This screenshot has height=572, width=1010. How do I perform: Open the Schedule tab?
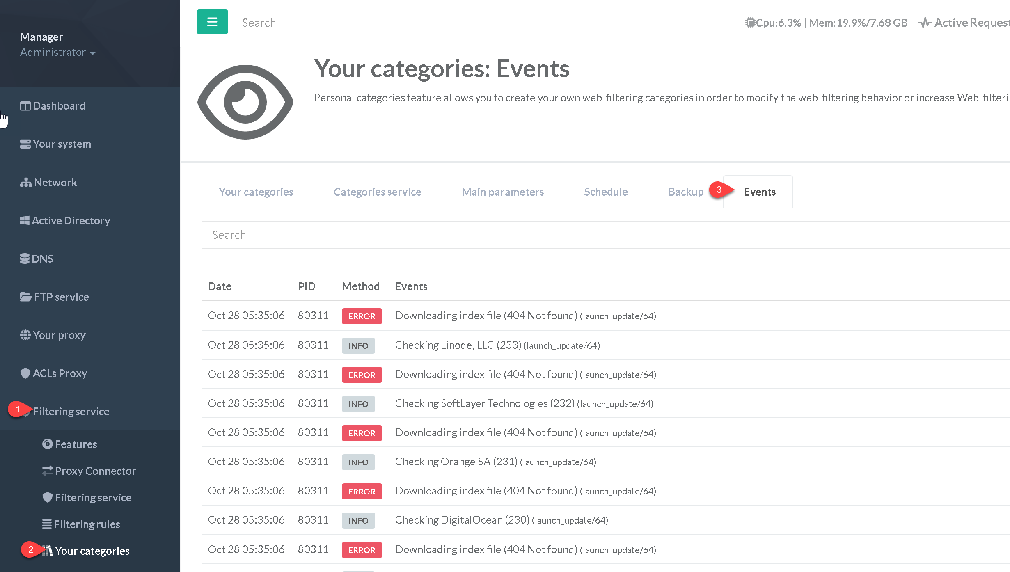coord(605,192)
